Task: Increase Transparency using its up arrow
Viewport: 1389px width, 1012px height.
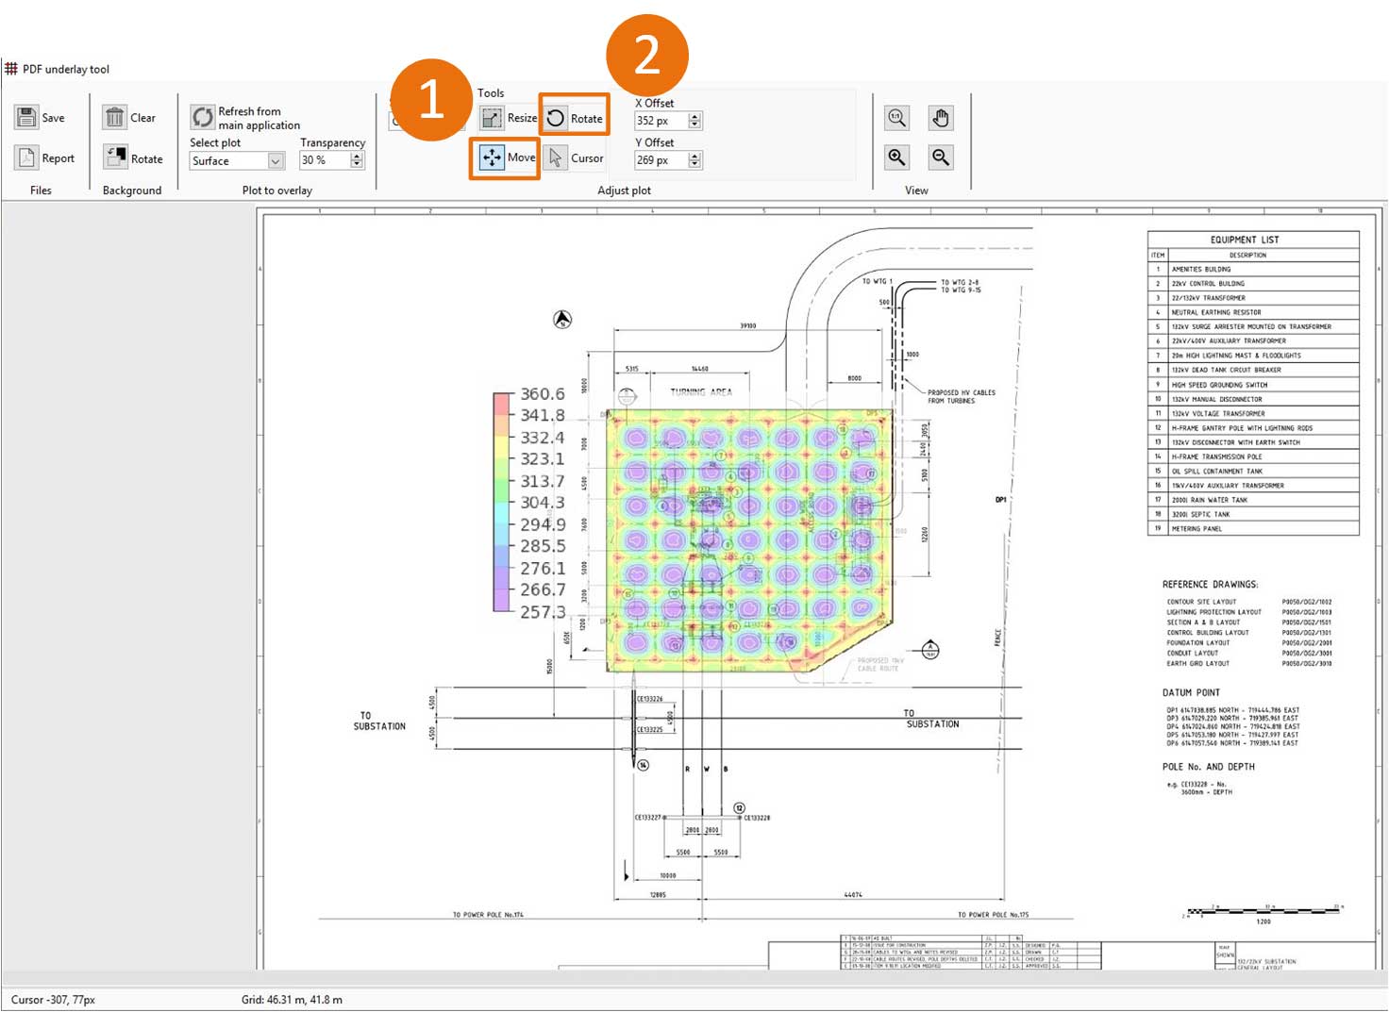Action: point(357,155)
